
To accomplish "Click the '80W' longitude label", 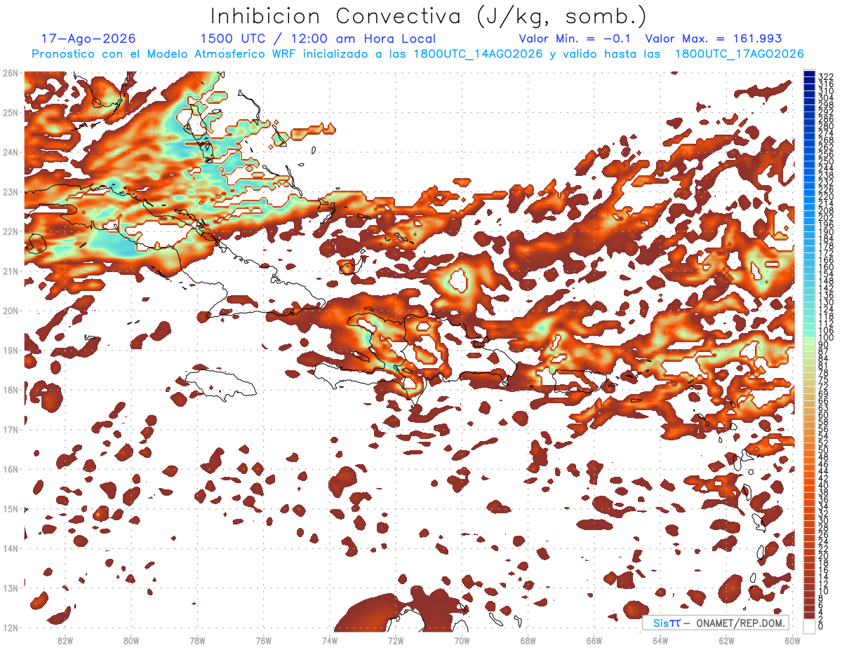I will click(x=131, y=640).
